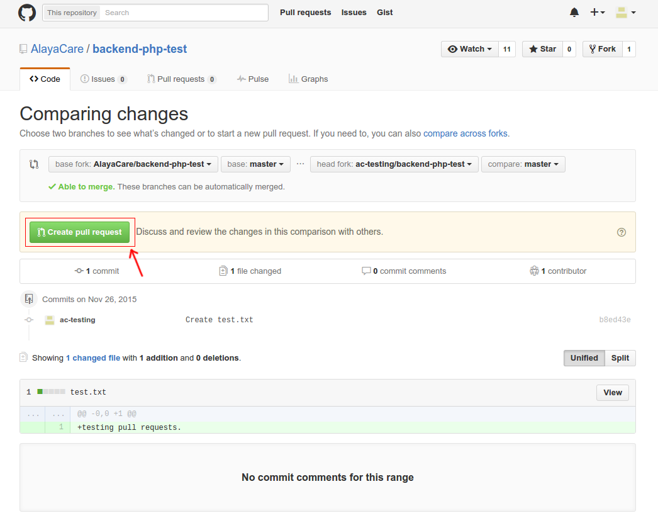Select Unified diff view

[x=584, y=358]
